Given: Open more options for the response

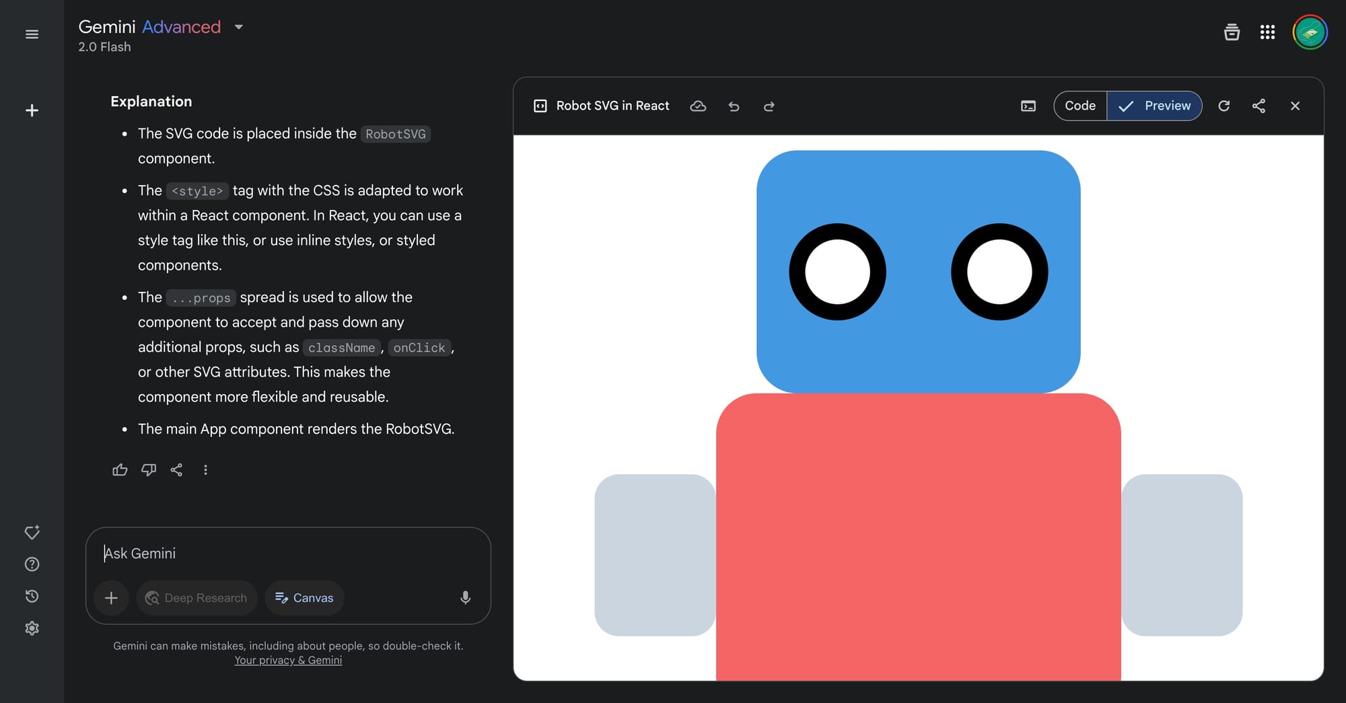Looking at the screenshot, I should click(205, 470).
